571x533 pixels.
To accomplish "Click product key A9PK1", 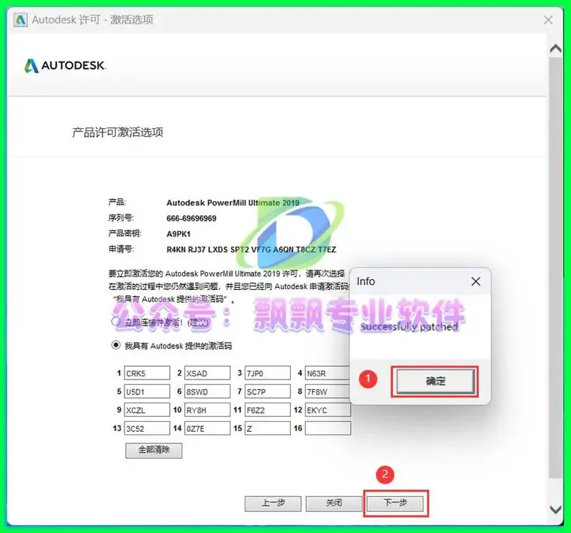I will tap(178, 234).
